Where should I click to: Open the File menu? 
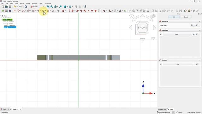(3, 3)
